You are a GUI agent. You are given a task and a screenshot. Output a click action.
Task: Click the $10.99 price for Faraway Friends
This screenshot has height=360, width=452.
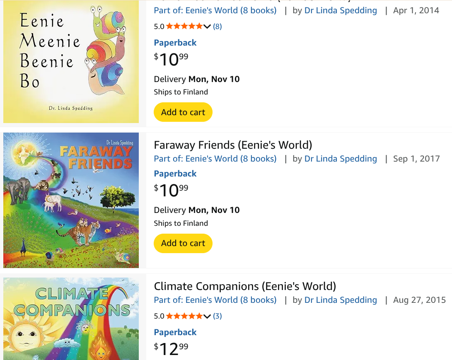[171, 191]
